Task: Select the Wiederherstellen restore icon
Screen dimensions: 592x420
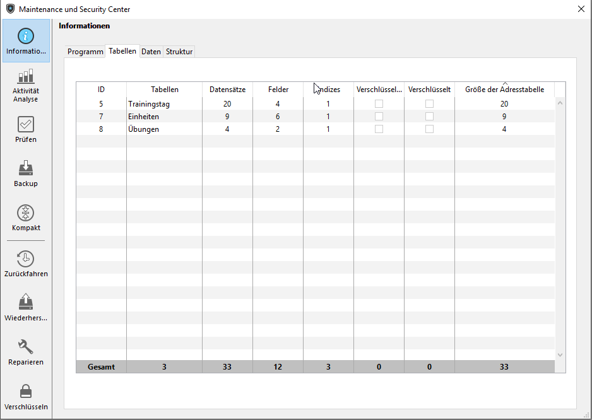Action: pos(26,301)
